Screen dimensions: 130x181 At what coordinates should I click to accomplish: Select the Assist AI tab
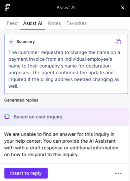point(32,23)
